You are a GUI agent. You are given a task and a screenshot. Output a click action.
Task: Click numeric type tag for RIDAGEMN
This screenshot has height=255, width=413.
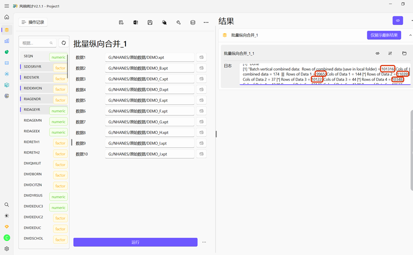tap(58, 122)
